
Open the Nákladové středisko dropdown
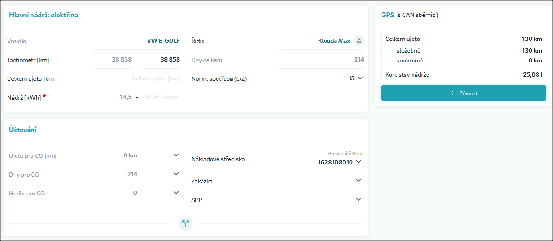(x=358, y=162)
